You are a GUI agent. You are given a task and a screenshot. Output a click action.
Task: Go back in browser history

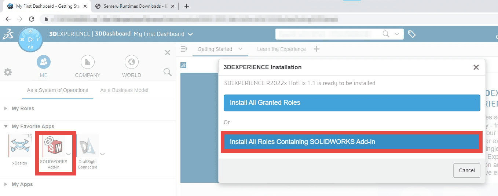pyautogui.click(x=8, y=19)
